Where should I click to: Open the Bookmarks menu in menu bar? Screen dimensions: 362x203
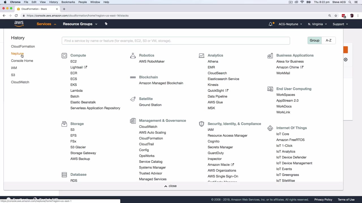click(x=68, y=2)
